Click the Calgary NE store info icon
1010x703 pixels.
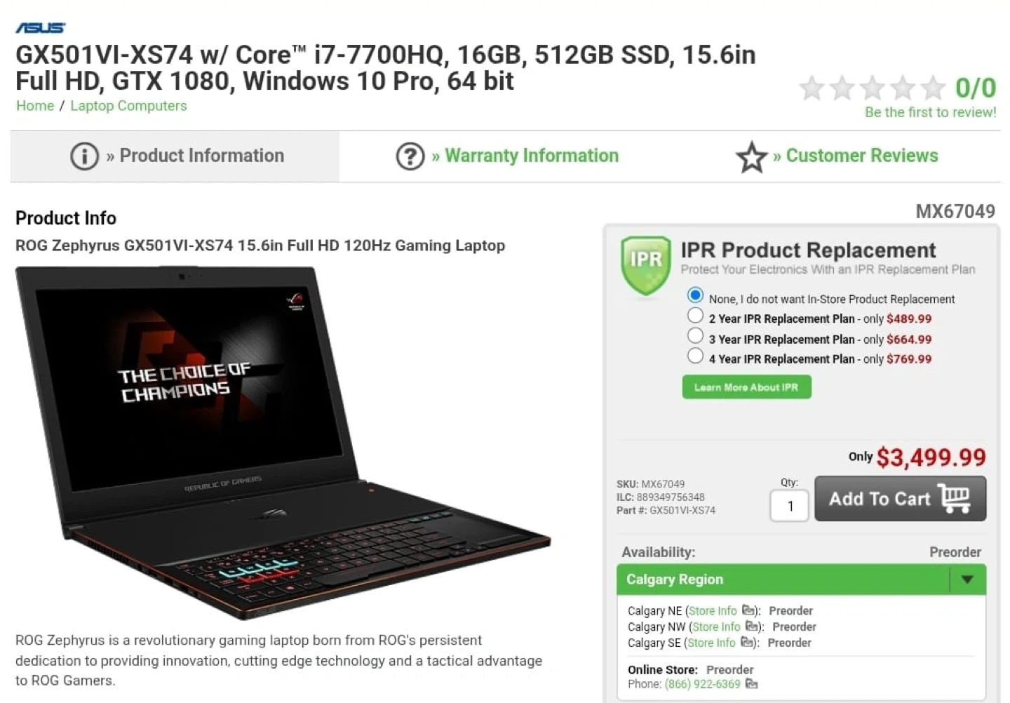[x=748, y=610]
